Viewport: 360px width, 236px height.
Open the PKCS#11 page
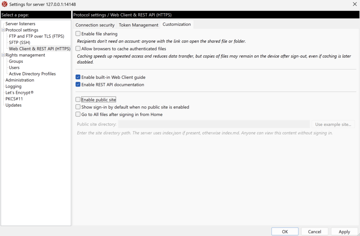coord(14,99)
